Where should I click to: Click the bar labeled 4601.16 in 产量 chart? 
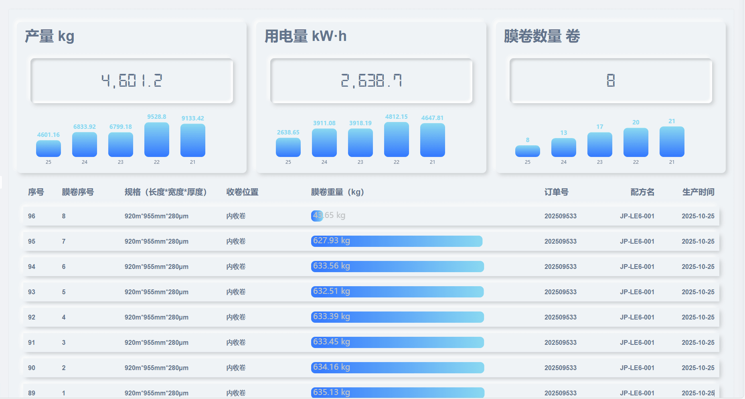point(48,149)
